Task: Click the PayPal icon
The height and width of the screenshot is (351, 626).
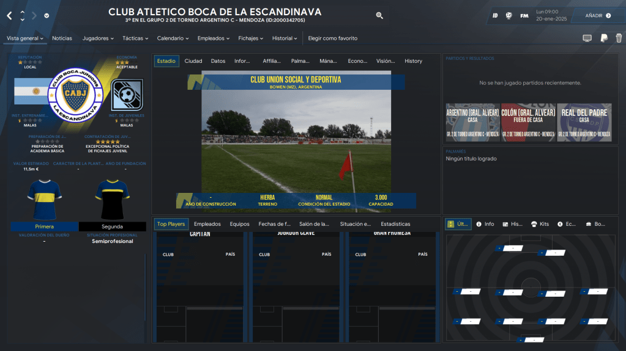Action: [603, 38]
